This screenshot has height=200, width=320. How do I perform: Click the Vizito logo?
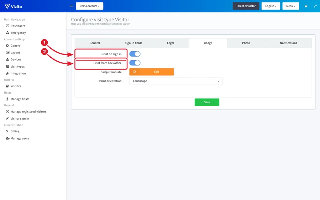pos(13,6)
